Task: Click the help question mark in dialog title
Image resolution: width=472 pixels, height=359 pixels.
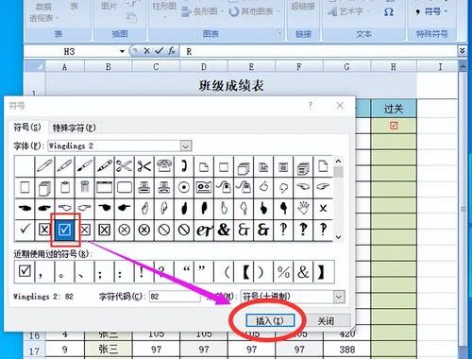Action: 311,106
